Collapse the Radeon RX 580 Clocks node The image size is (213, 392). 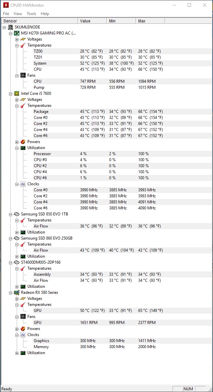click(17, 335)
